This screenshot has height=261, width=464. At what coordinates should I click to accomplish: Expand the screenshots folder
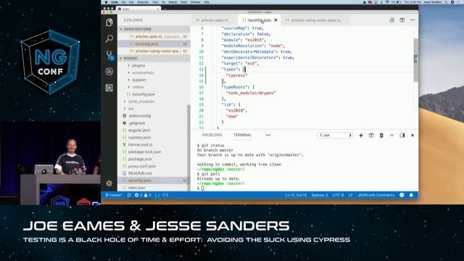tap(143, 72)
